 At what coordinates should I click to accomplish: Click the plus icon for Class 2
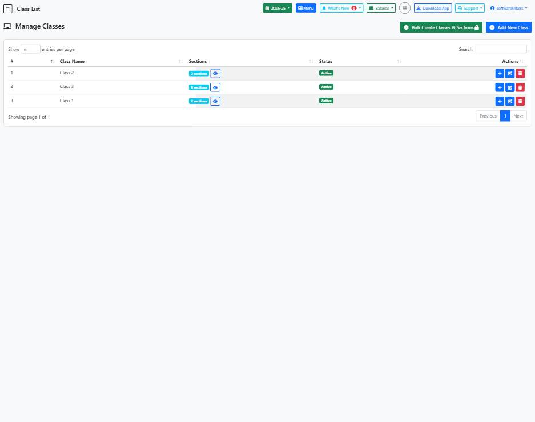coord(500,73)
